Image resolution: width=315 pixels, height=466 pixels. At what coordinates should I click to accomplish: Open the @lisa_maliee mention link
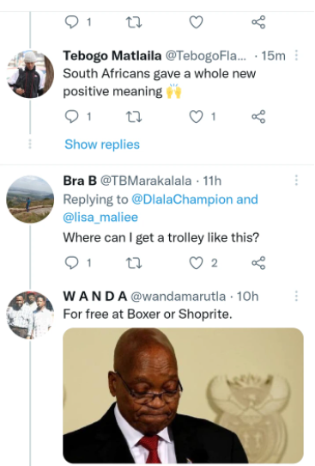click(100, 218)
